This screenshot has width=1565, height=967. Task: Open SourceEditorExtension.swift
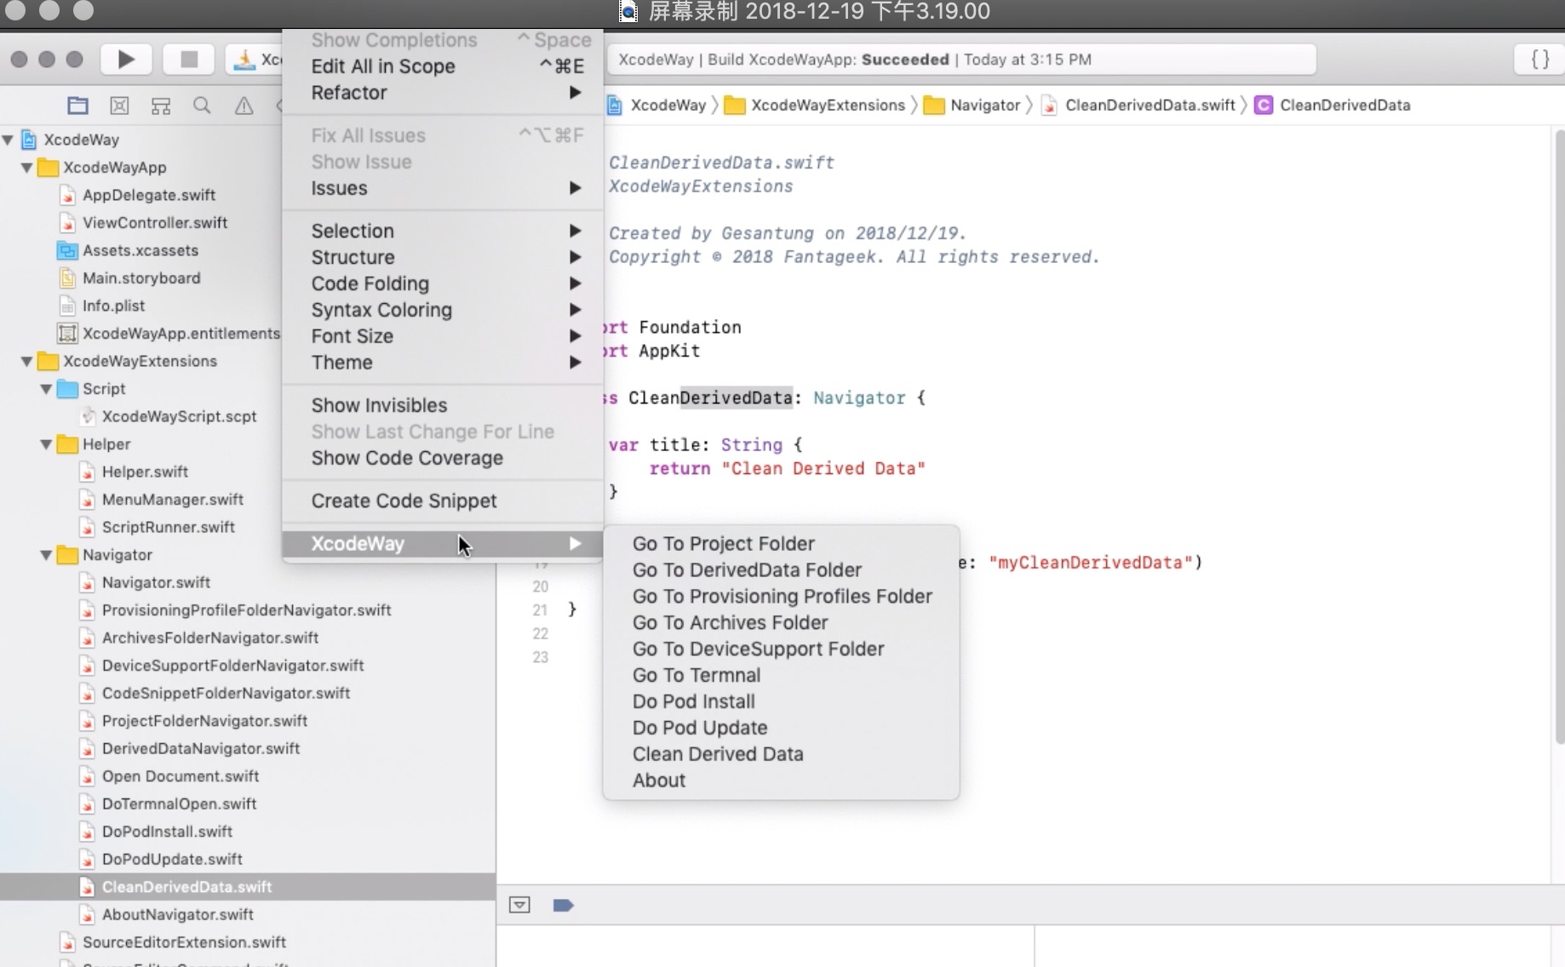(x=184, y=942)
